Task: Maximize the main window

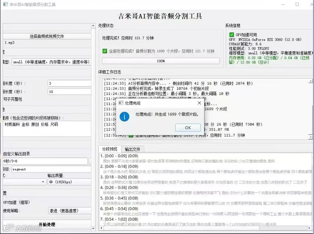Action: pyautogui.click(x=297, y=4)
